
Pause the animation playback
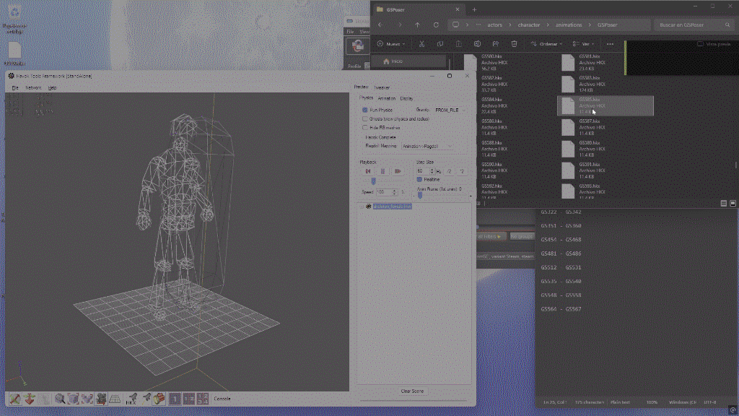382,171
